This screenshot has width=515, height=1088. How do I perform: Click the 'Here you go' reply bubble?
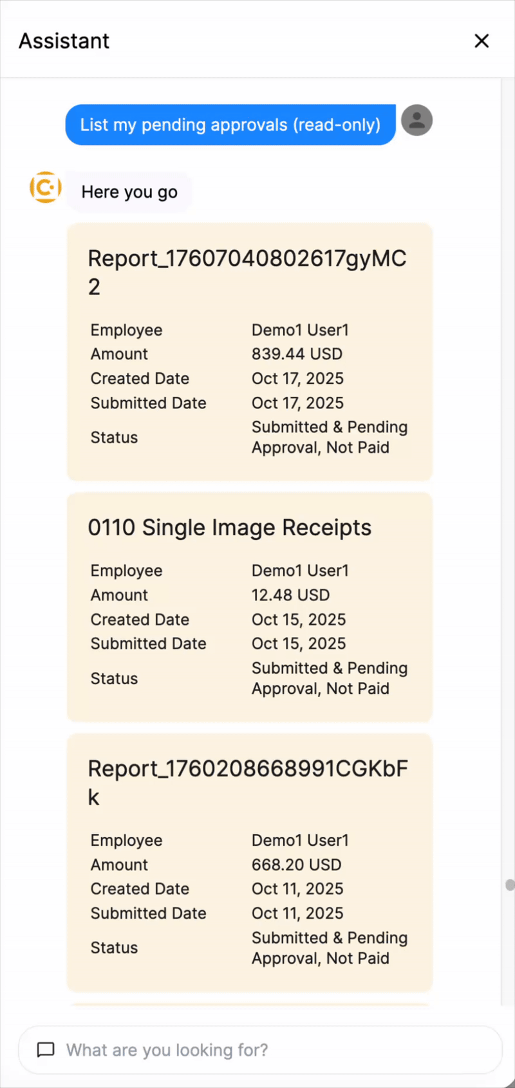(129, 192)
